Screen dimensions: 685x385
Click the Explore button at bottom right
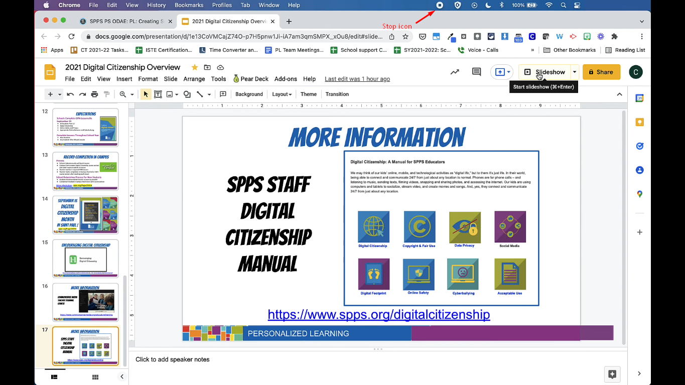tap(612, 374)
